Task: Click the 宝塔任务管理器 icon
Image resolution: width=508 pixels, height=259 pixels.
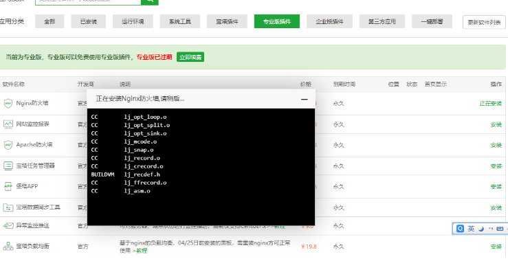Action: (8, 166)
